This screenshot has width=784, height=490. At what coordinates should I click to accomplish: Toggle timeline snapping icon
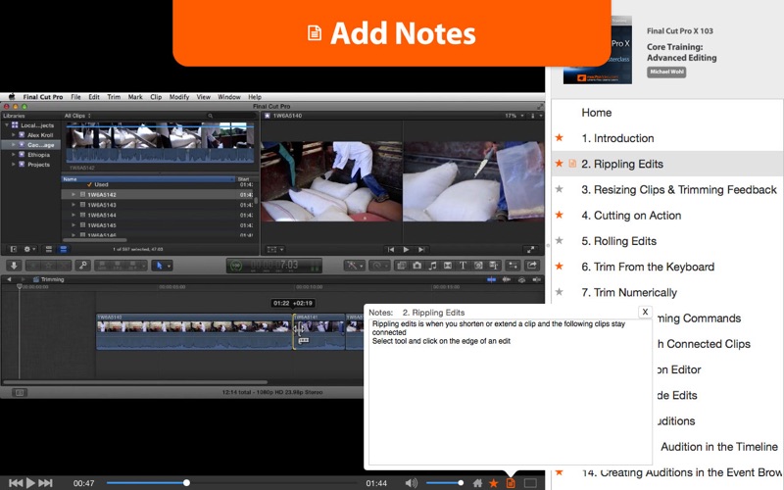[x=492, y=280]
